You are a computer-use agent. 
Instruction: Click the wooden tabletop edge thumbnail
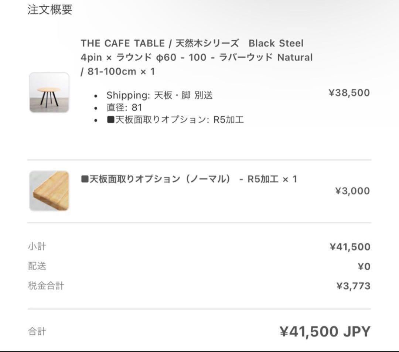49,191
